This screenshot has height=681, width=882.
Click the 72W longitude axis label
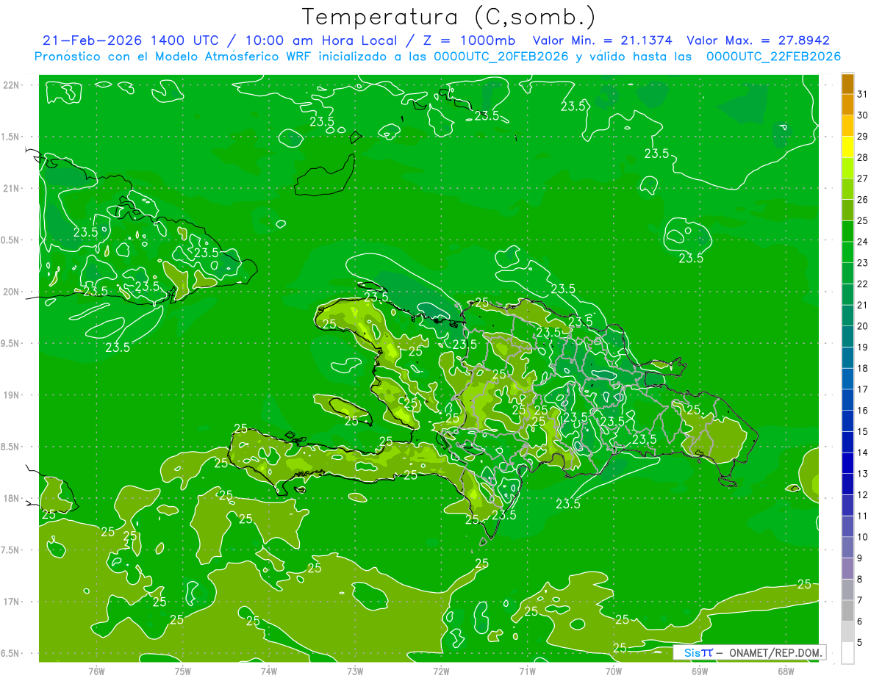point(441,671)
